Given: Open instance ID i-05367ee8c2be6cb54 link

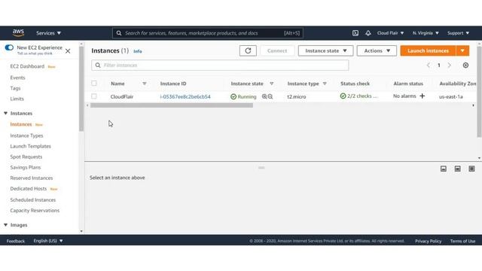Looking at the screenshot, I should (185, 96).
